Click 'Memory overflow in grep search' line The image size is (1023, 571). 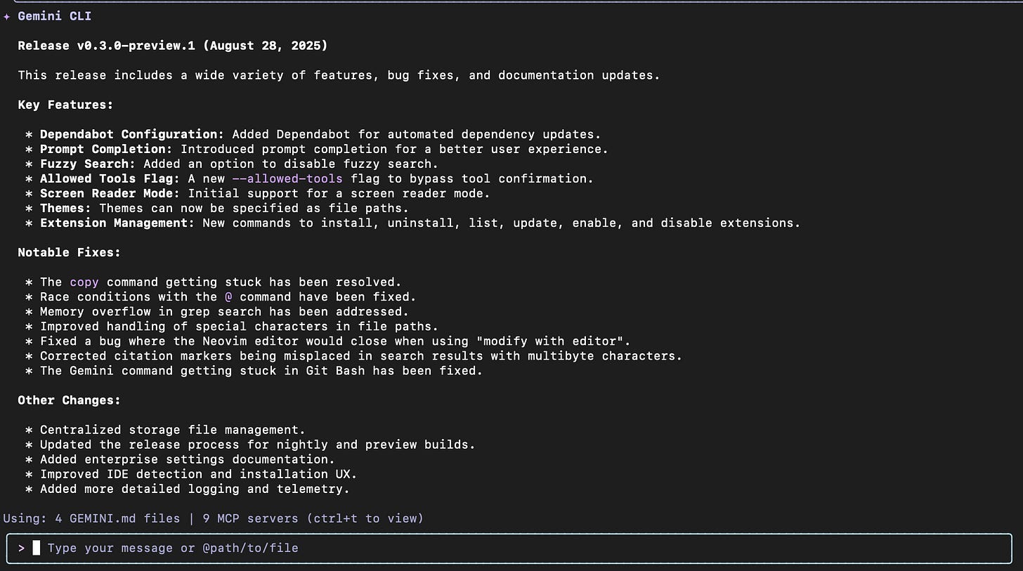[224, 311]
